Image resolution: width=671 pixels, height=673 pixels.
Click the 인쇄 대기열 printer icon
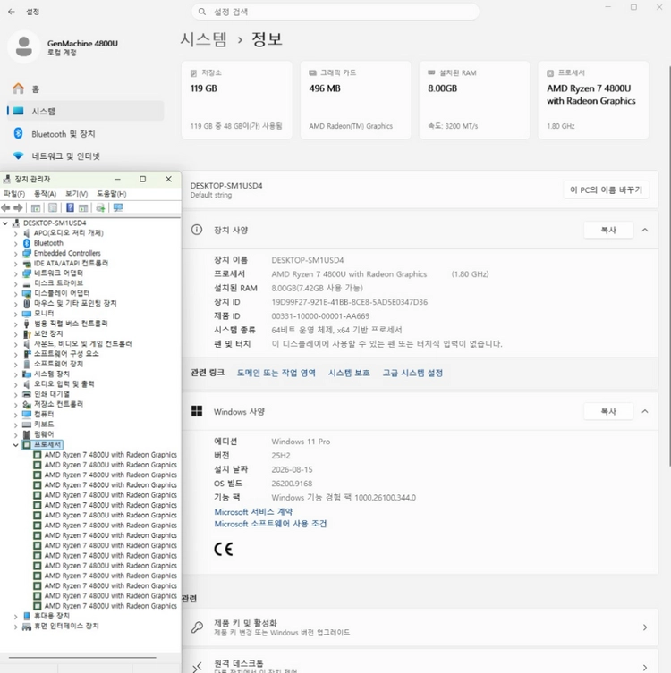click(27, 394)
